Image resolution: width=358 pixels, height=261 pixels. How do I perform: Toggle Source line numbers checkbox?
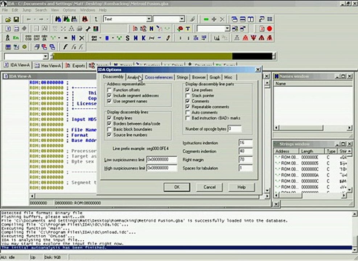click(x=110, y=135)
